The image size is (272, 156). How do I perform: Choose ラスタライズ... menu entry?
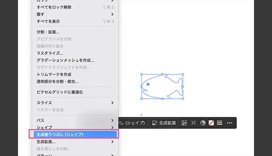coord(75,53)
